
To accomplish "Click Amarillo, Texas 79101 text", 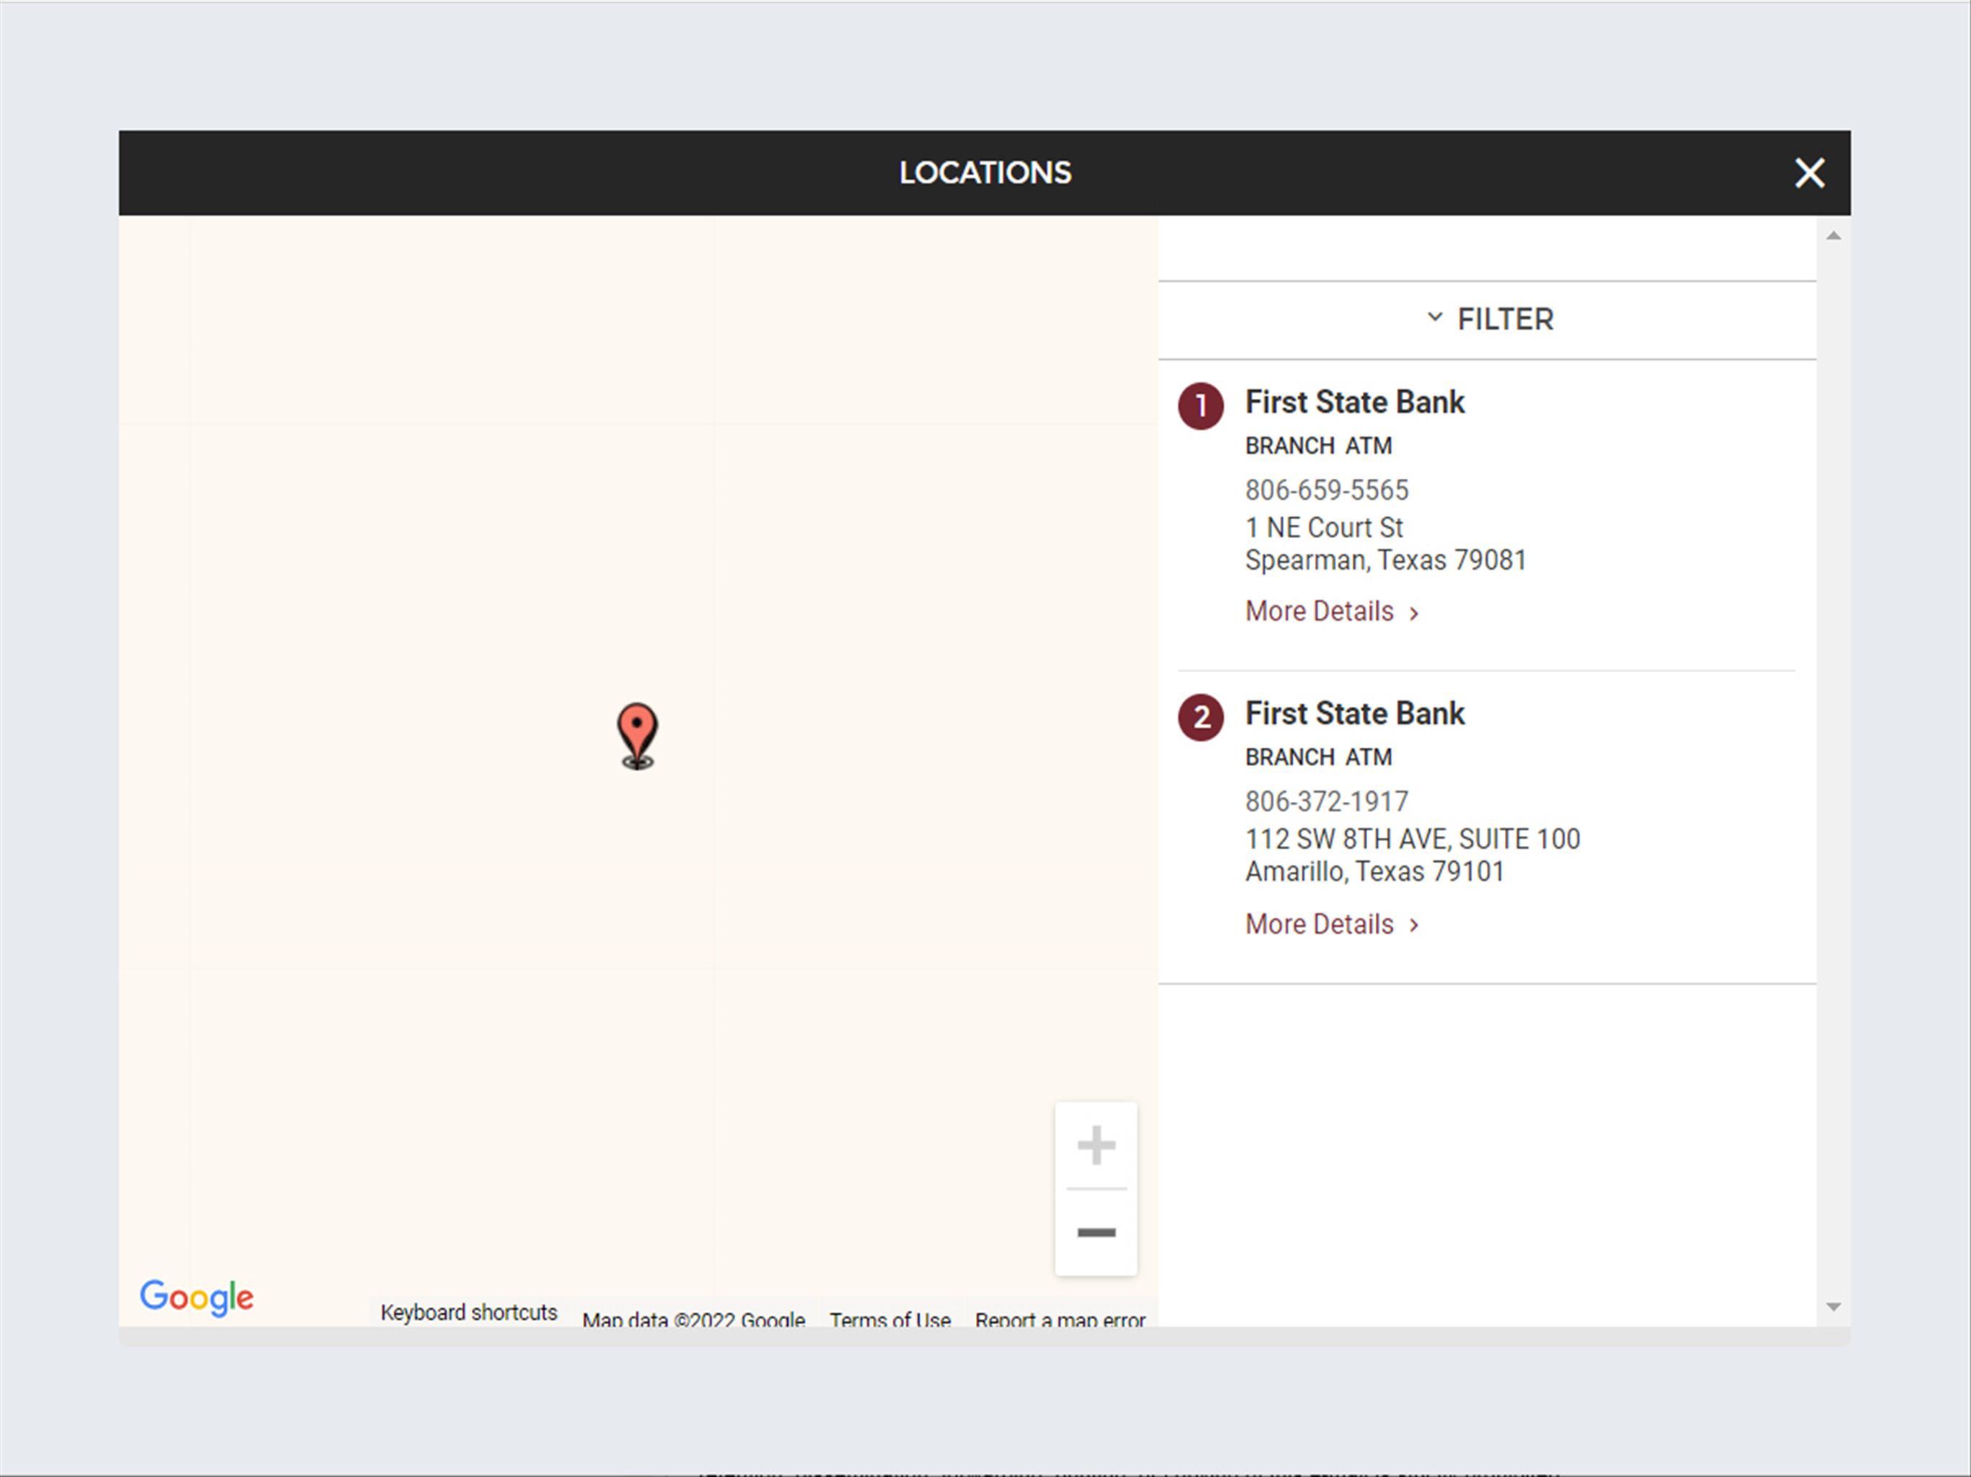I will 1374,871.
